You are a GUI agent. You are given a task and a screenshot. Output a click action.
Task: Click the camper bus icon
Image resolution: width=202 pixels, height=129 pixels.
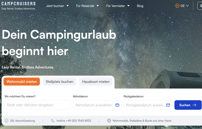109,121
